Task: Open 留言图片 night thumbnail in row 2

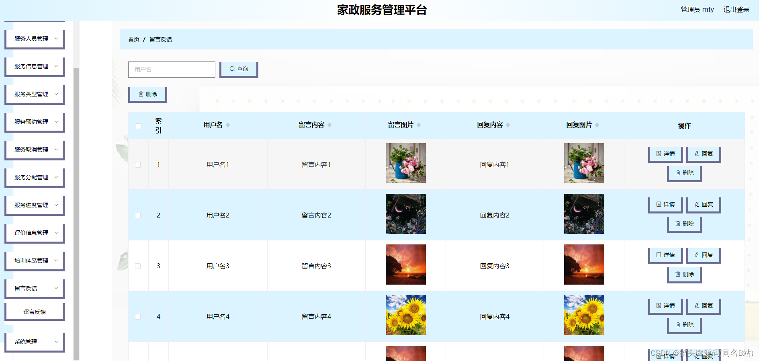Action: 406,214
